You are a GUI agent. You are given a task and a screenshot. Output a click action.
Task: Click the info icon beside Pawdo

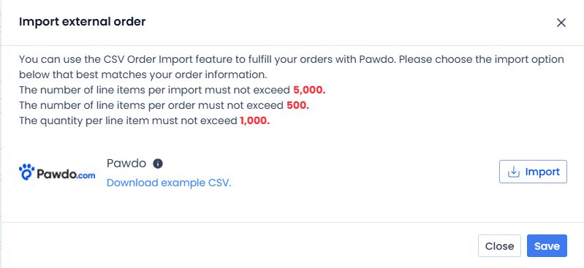pyautogui.click(x=158, y=164)
